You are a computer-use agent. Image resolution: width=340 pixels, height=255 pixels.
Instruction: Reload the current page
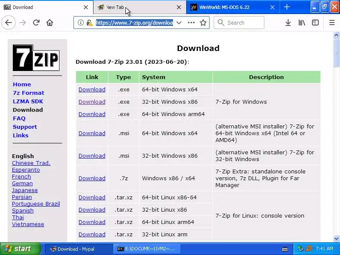pos(36,23)
